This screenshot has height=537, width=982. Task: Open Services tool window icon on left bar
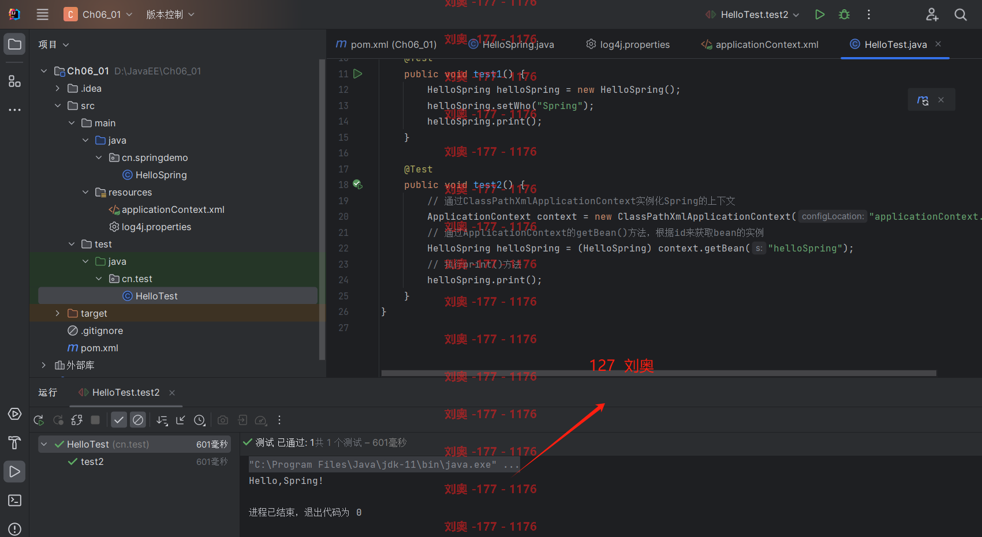point(15,414)
